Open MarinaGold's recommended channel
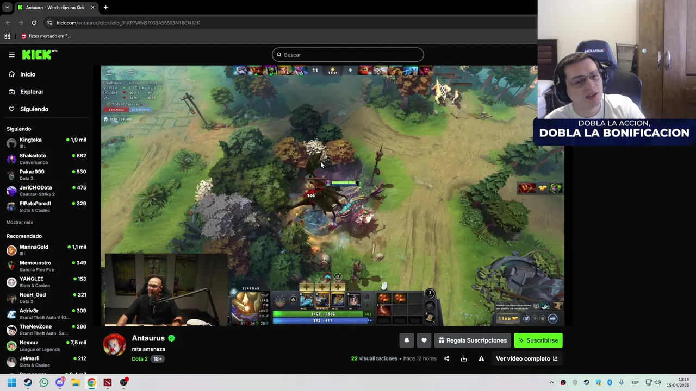 [46, 250]
